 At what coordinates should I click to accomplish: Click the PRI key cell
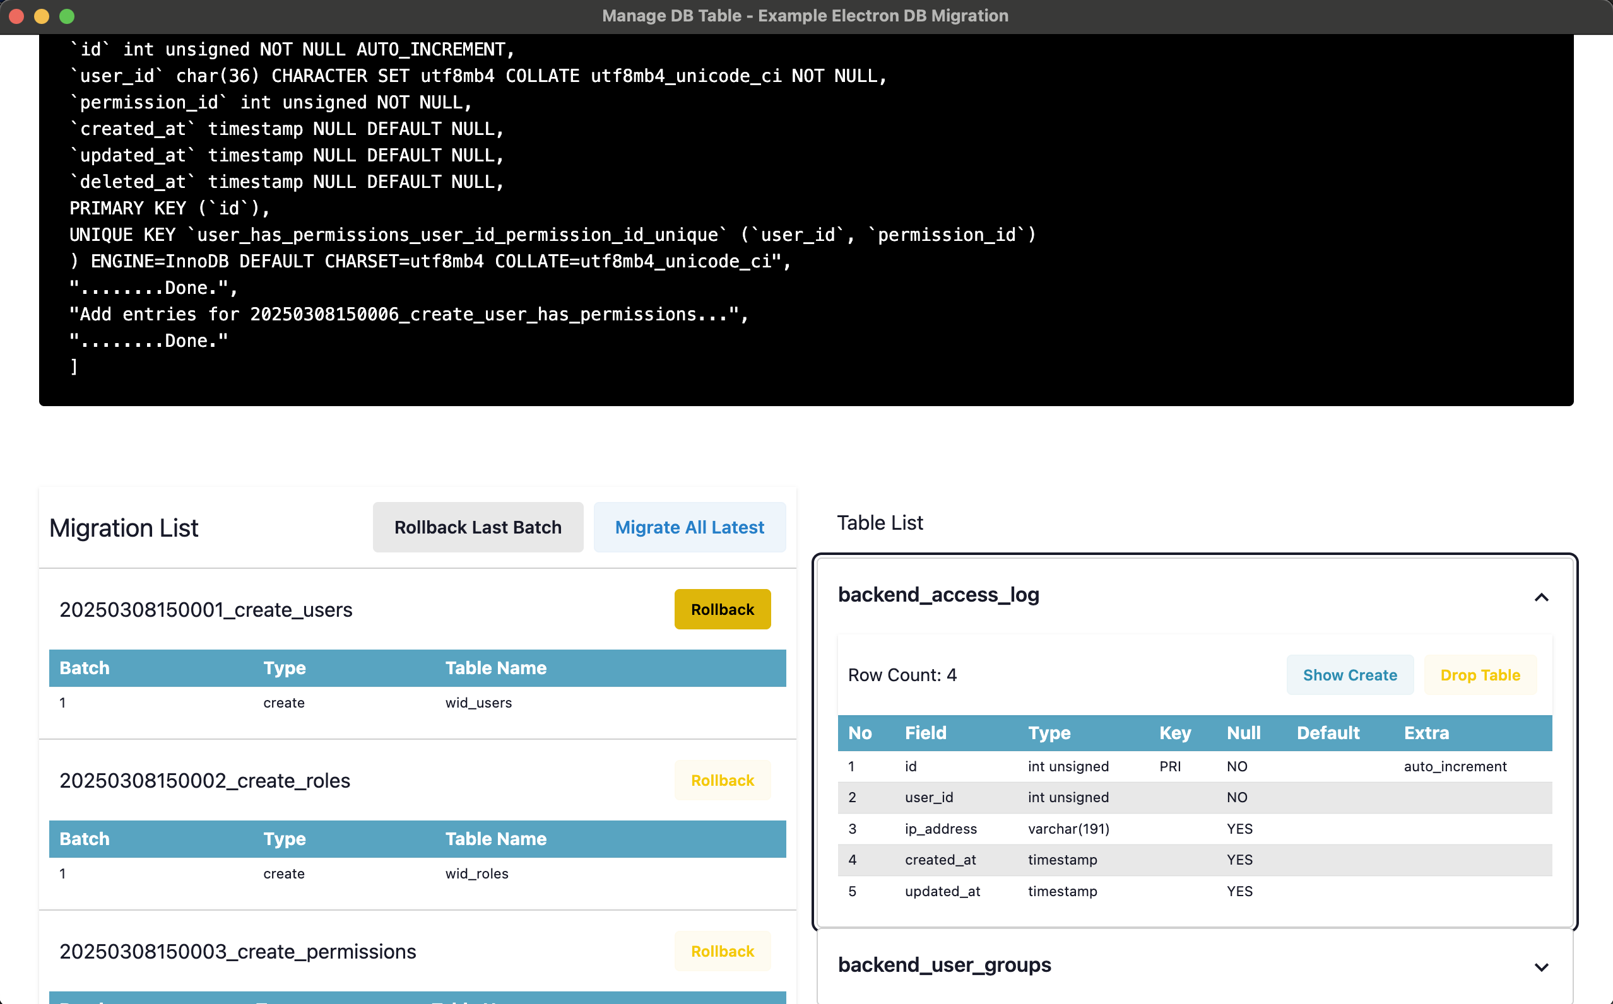pyautogui.click(x=1170, y=766)
